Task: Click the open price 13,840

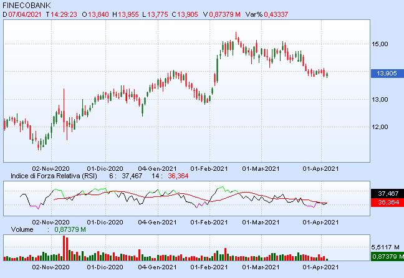Action: (x=99, y=14)
